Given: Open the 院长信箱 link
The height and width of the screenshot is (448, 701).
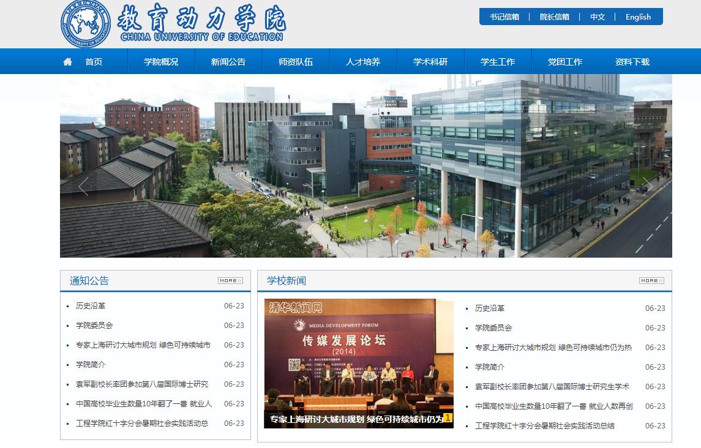Looking at the screenshot, I should click(x=555, y=17).
